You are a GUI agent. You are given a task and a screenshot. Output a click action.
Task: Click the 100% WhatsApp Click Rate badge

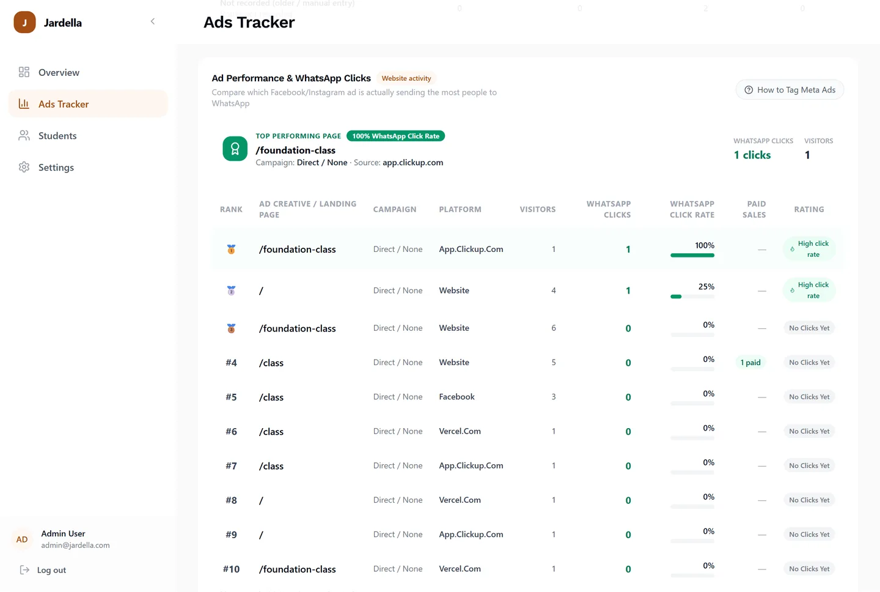[x=395, y=136]
